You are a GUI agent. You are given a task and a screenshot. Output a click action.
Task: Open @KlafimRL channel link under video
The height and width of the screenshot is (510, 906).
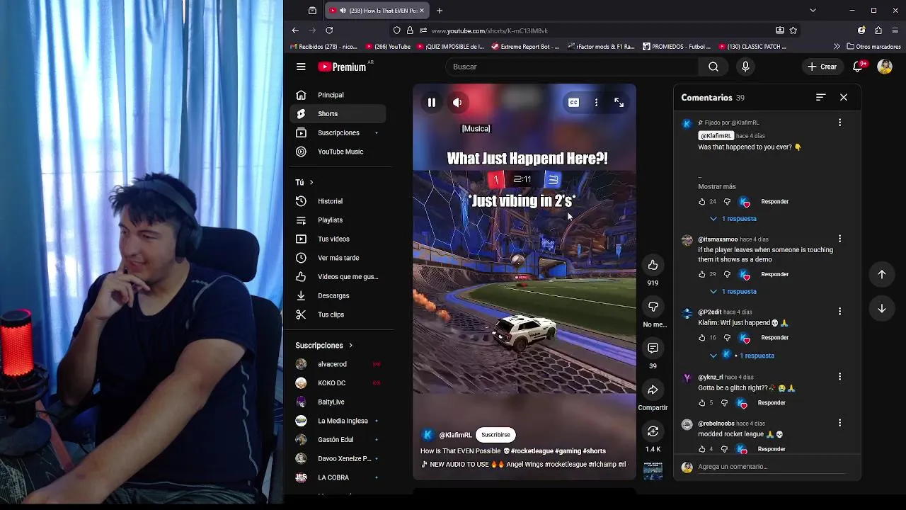tap(455, 436)
